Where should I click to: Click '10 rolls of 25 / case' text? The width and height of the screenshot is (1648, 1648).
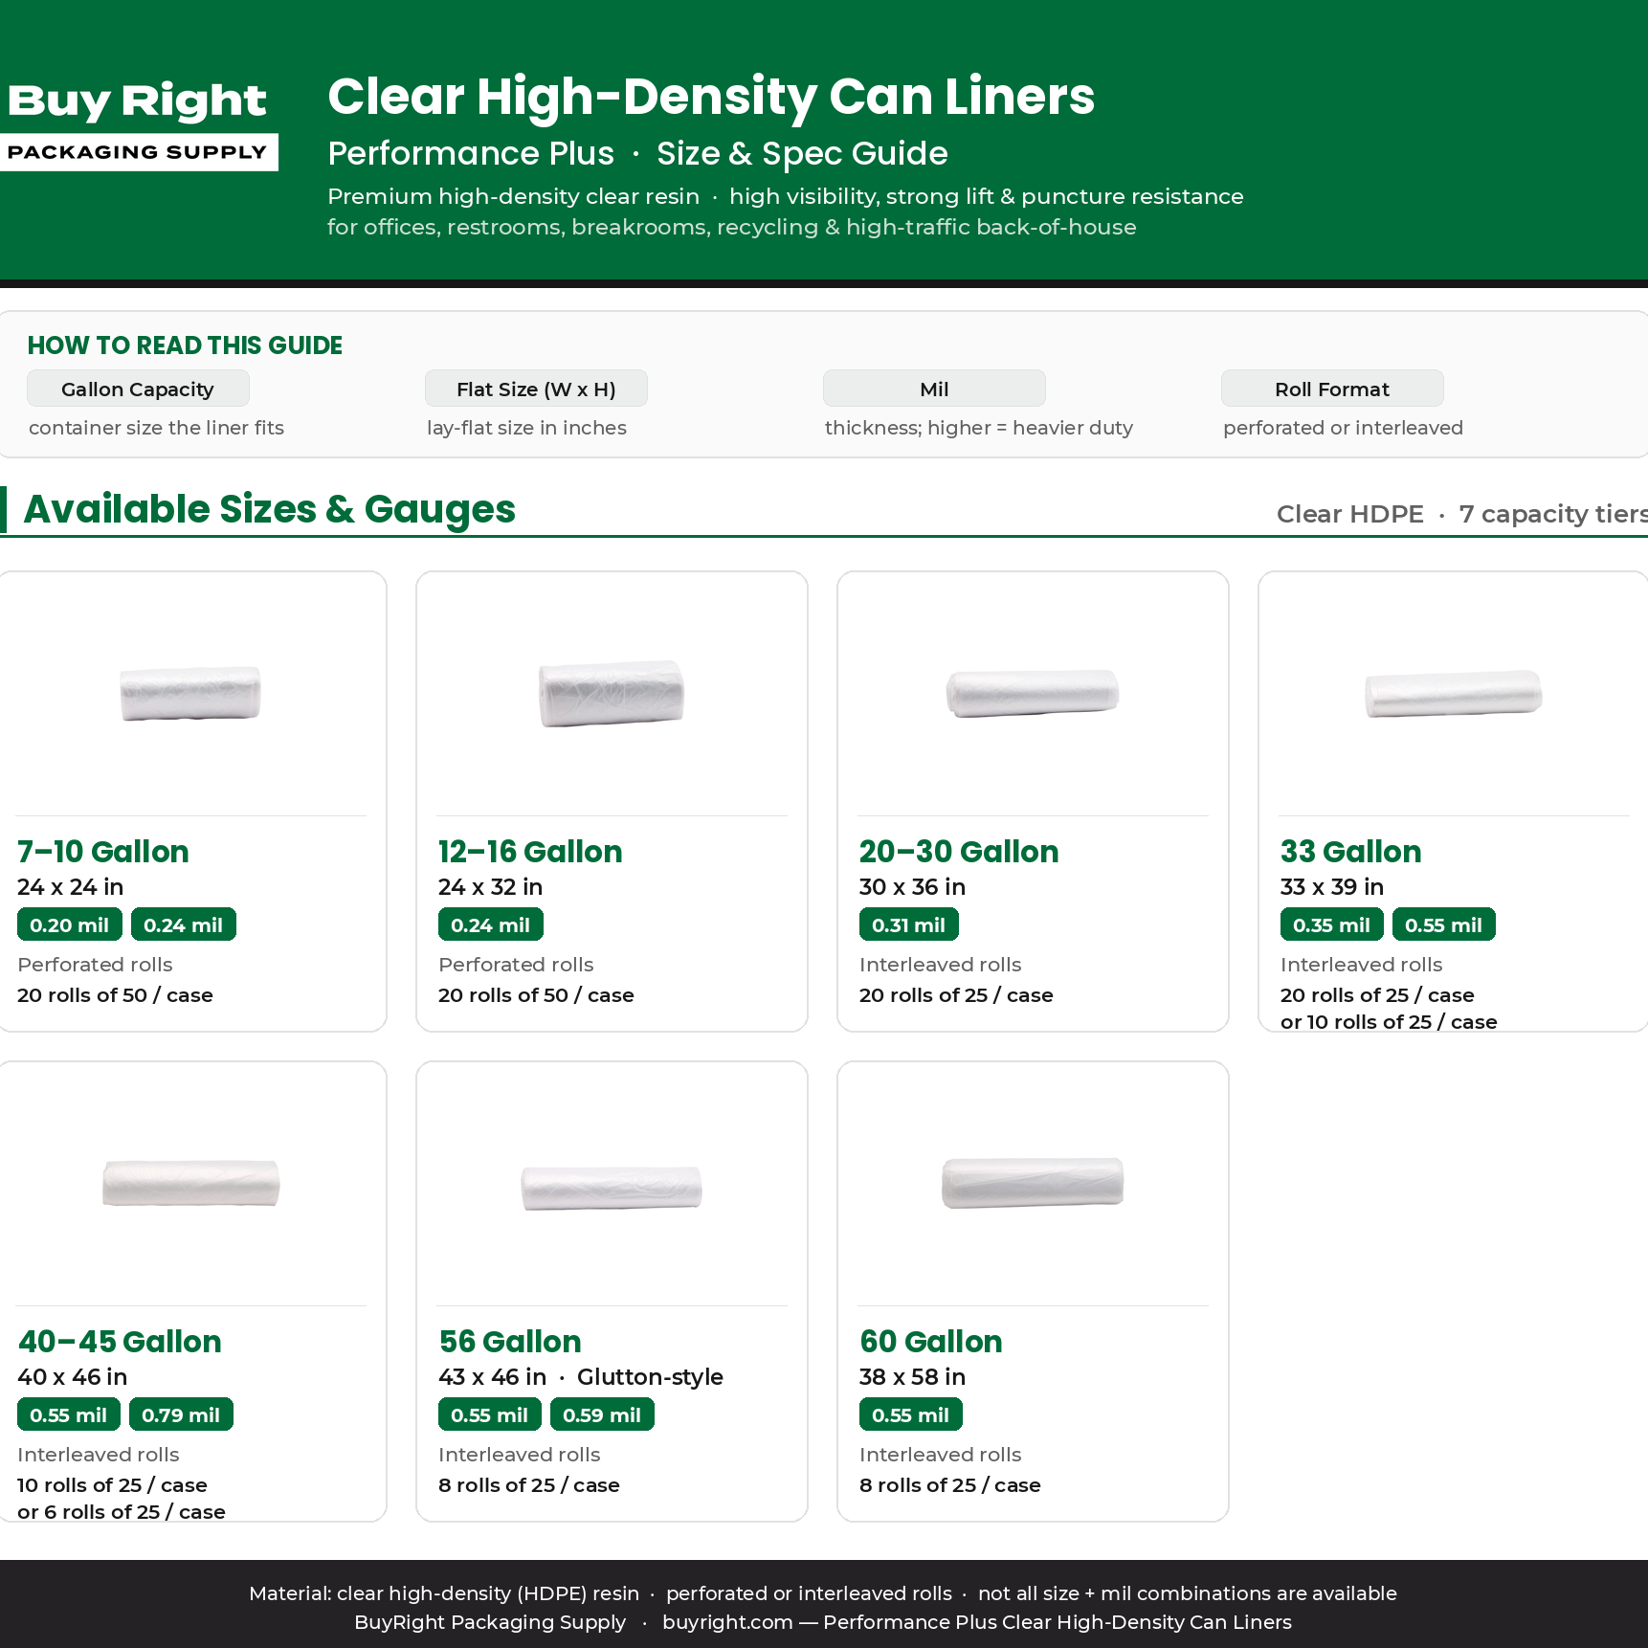pyautogui.click(x=112, y=1485)
